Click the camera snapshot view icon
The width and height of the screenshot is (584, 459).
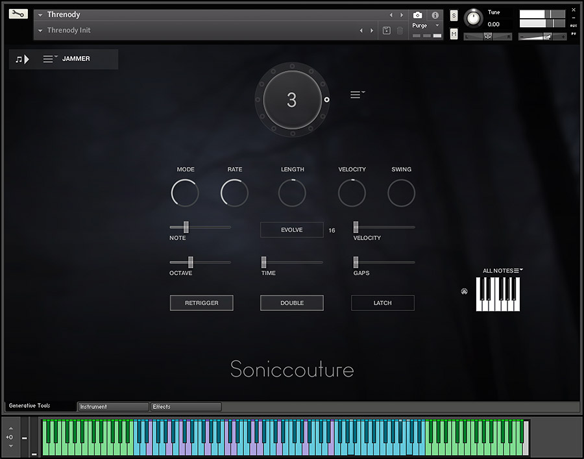[418, 16]
